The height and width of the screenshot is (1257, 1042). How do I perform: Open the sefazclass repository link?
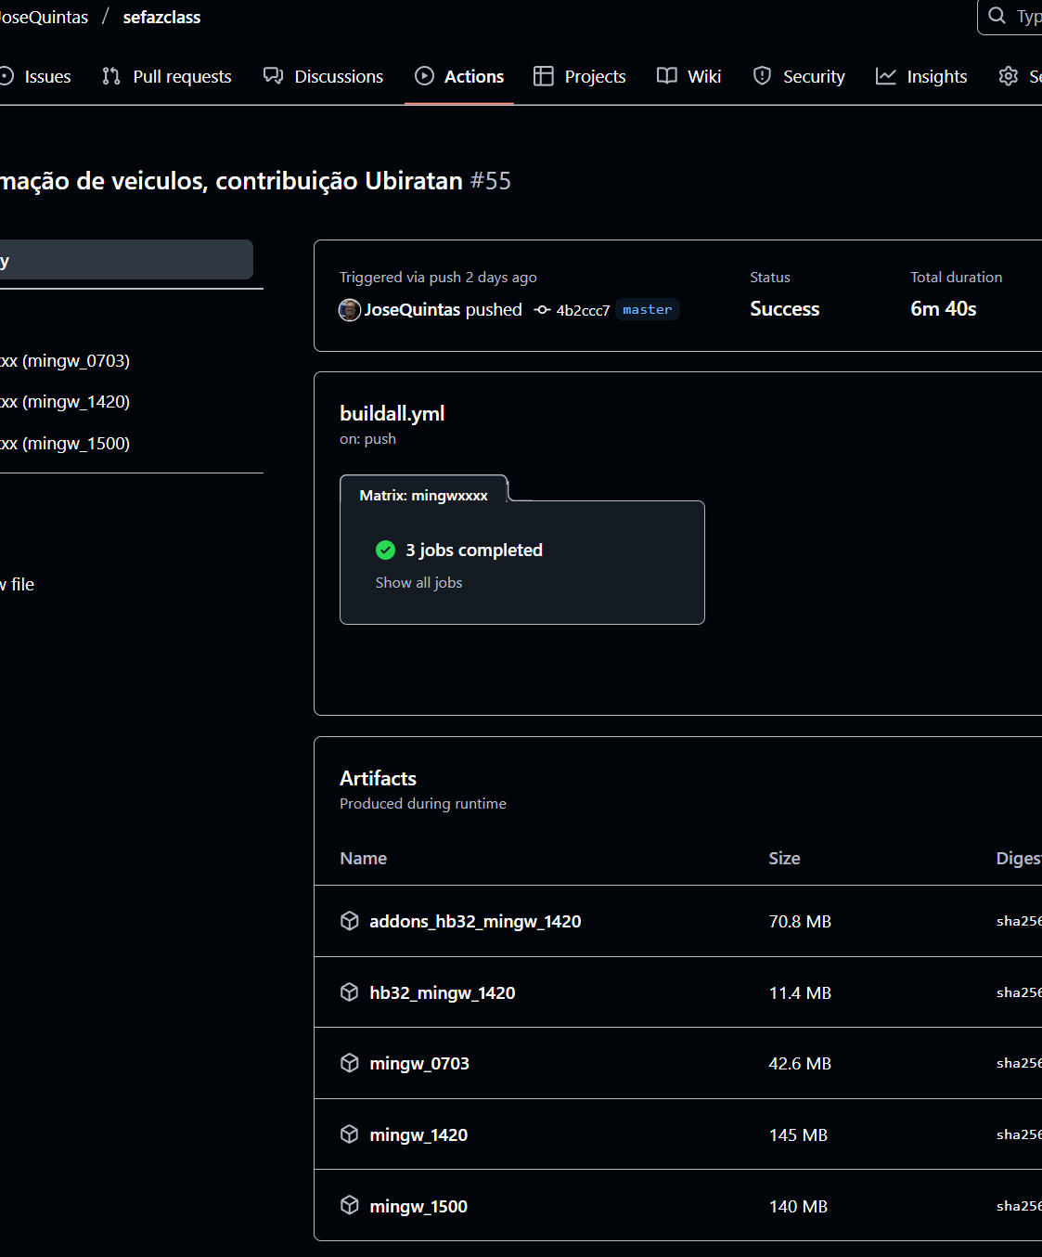[x=161, y=18]
